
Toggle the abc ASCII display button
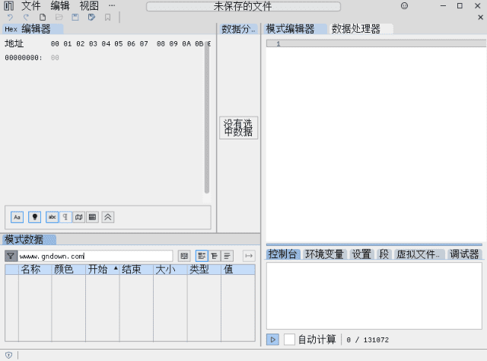[52, 217]
